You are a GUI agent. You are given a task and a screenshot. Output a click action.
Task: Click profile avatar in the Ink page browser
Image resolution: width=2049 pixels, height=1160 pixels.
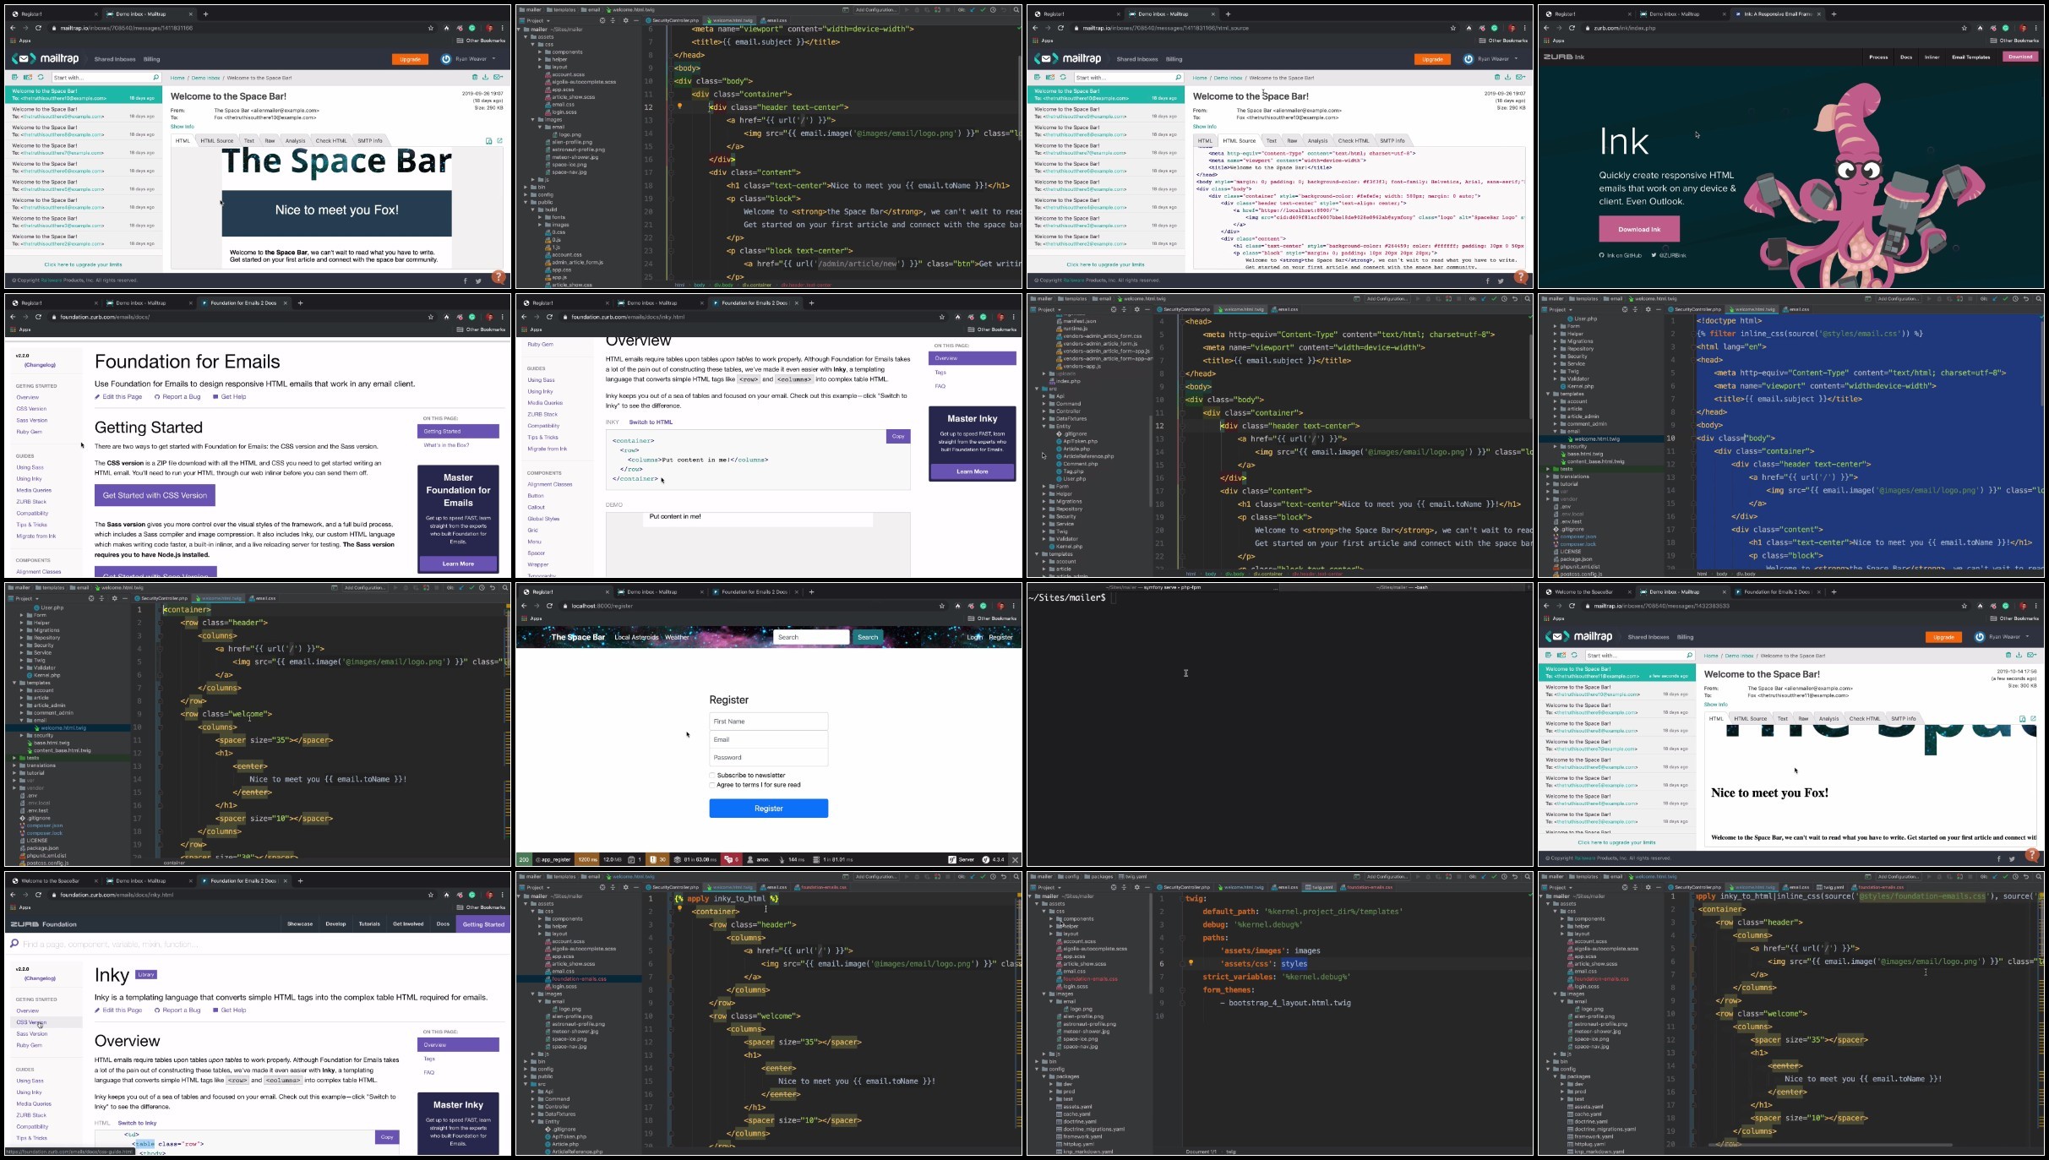point(2023,28)
